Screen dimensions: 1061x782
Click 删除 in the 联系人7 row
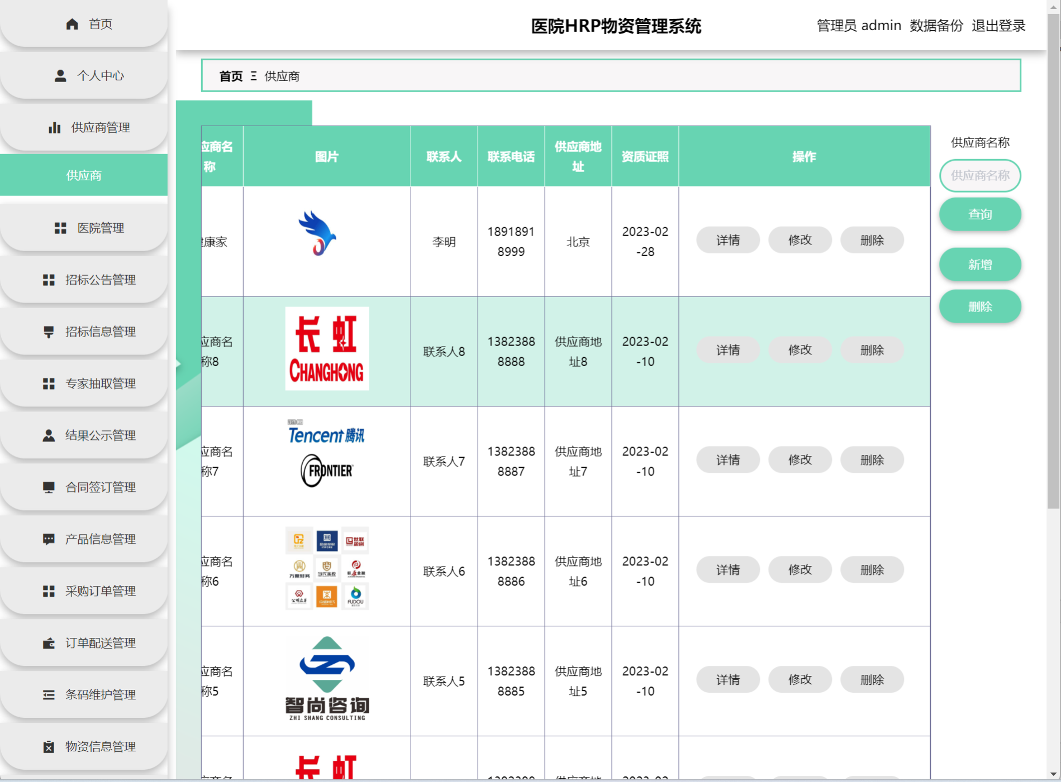click(x=872, y=460)
